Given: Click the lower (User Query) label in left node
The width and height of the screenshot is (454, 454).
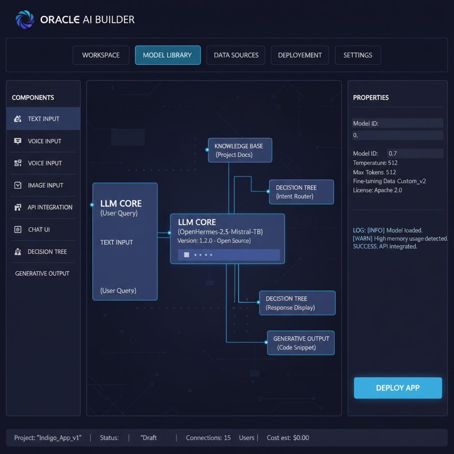Looking at the screenshot, I should pos(118,291).
